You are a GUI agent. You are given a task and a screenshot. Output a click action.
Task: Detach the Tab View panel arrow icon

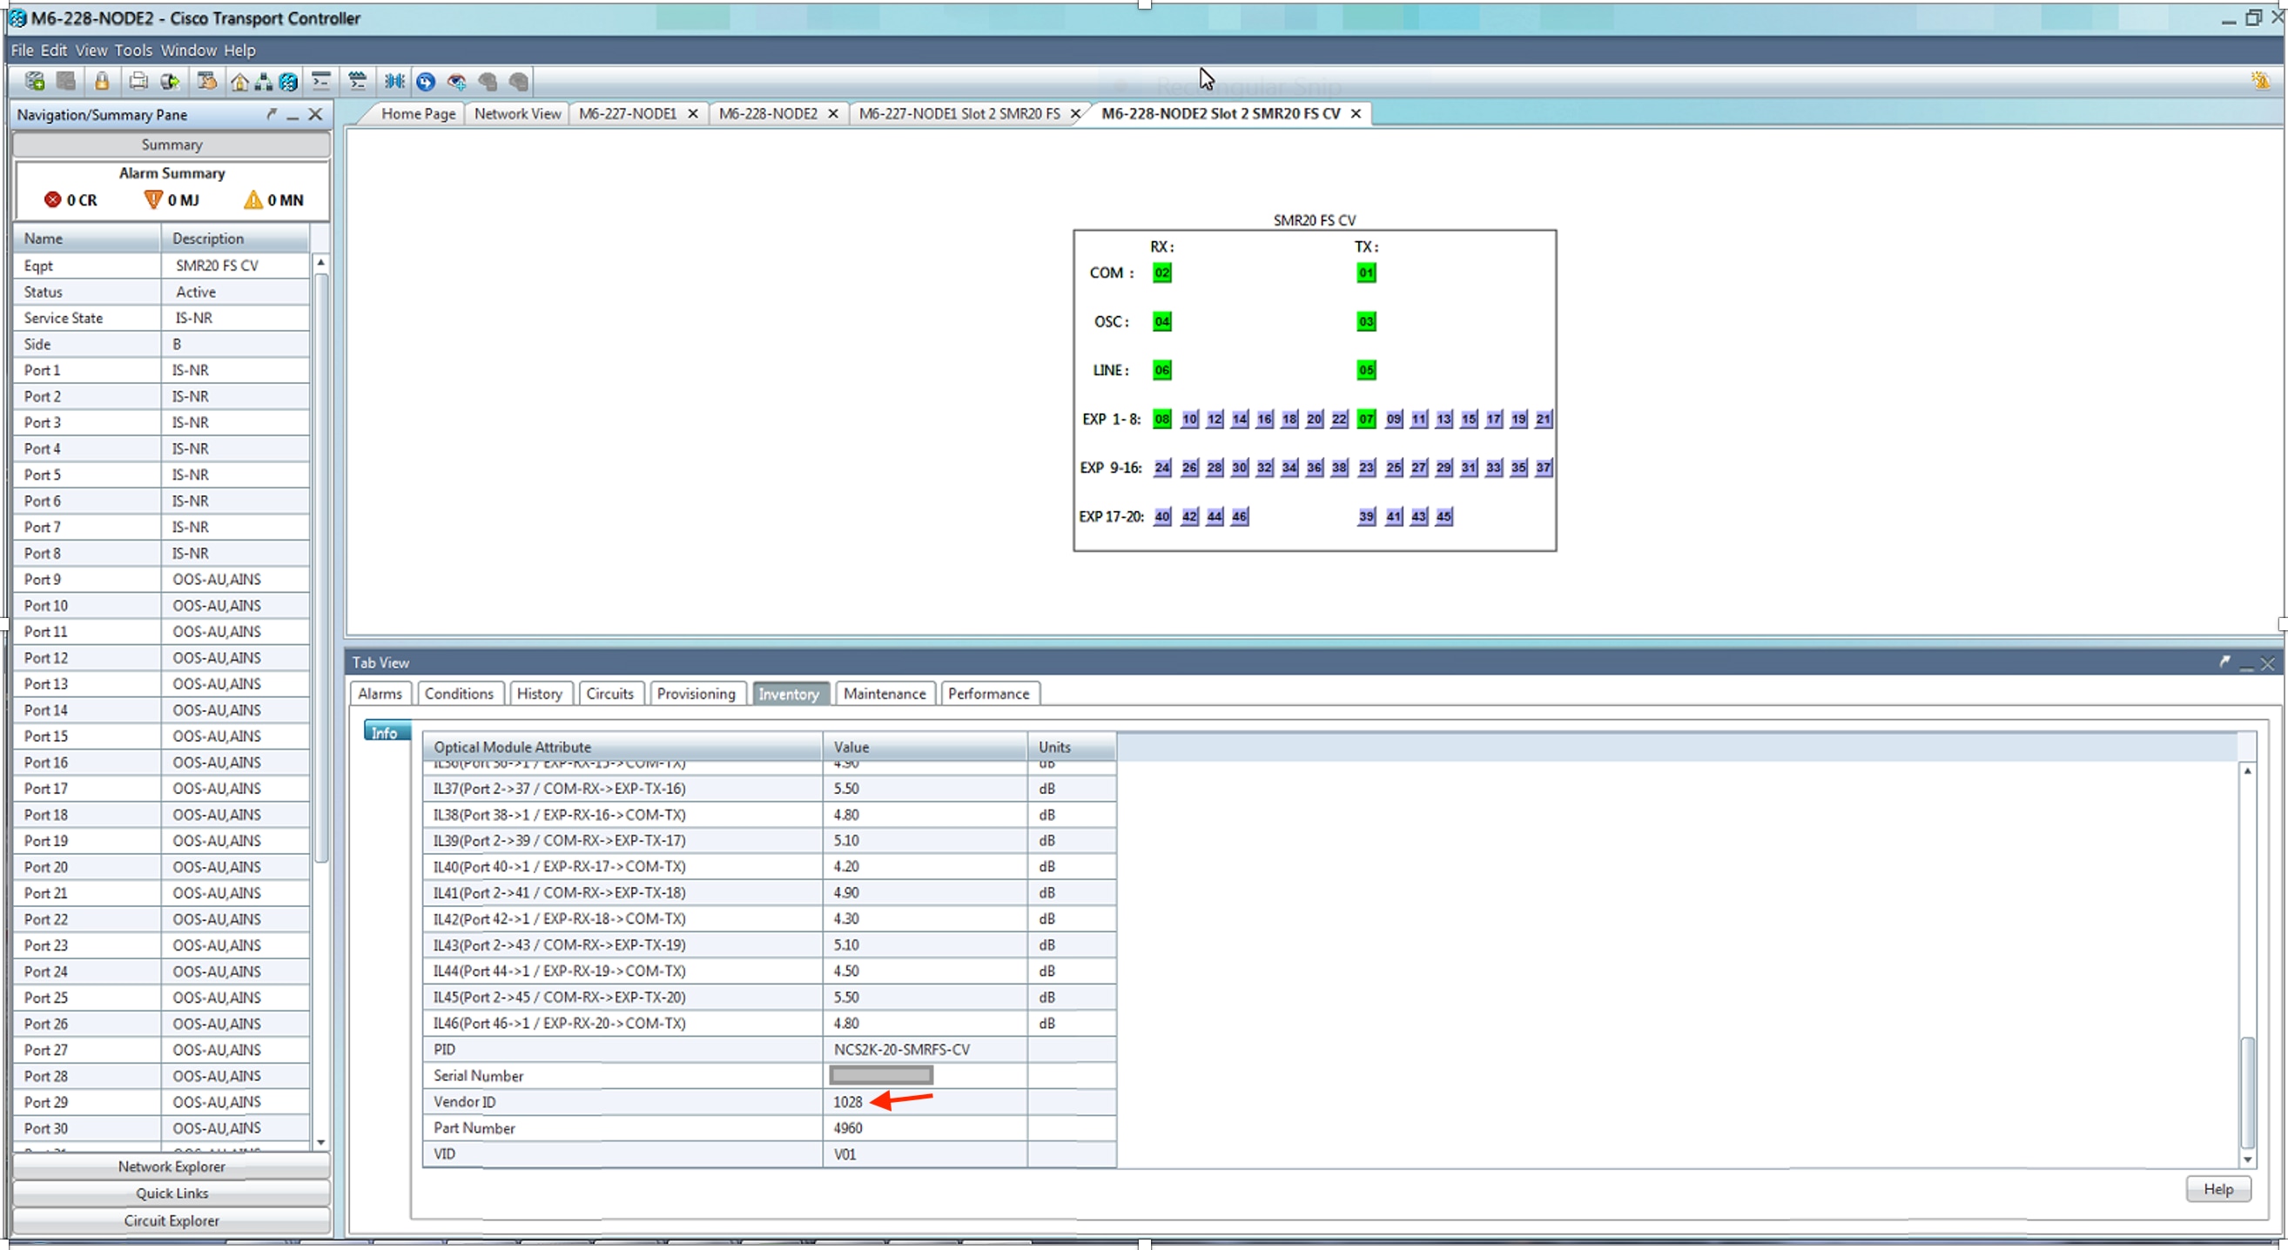pyautogui.click(x=2225, y=662)
